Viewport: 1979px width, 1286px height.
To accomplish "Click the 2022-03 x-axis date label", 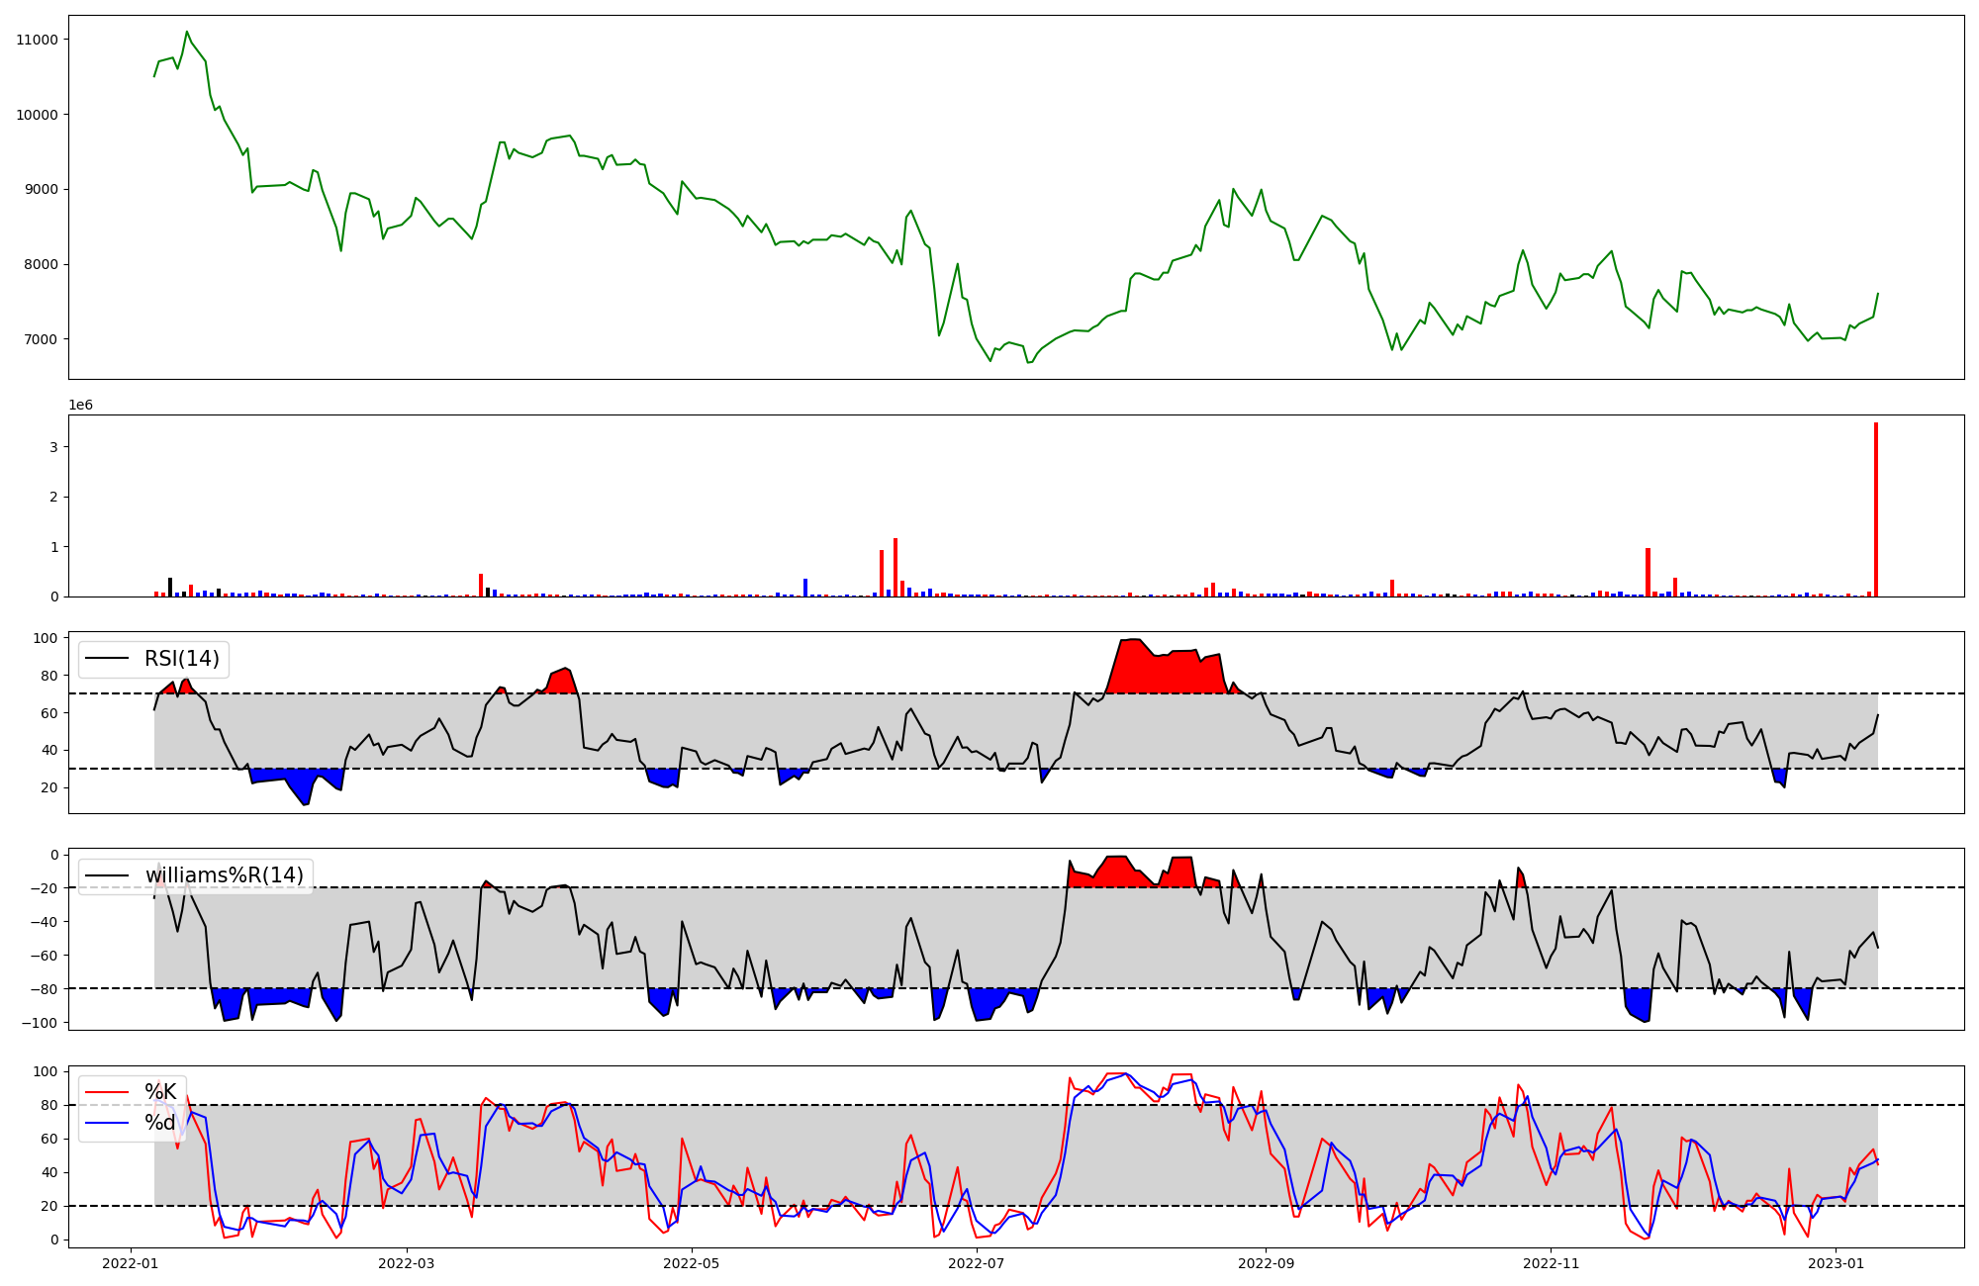I will [x=407, y=1263].
